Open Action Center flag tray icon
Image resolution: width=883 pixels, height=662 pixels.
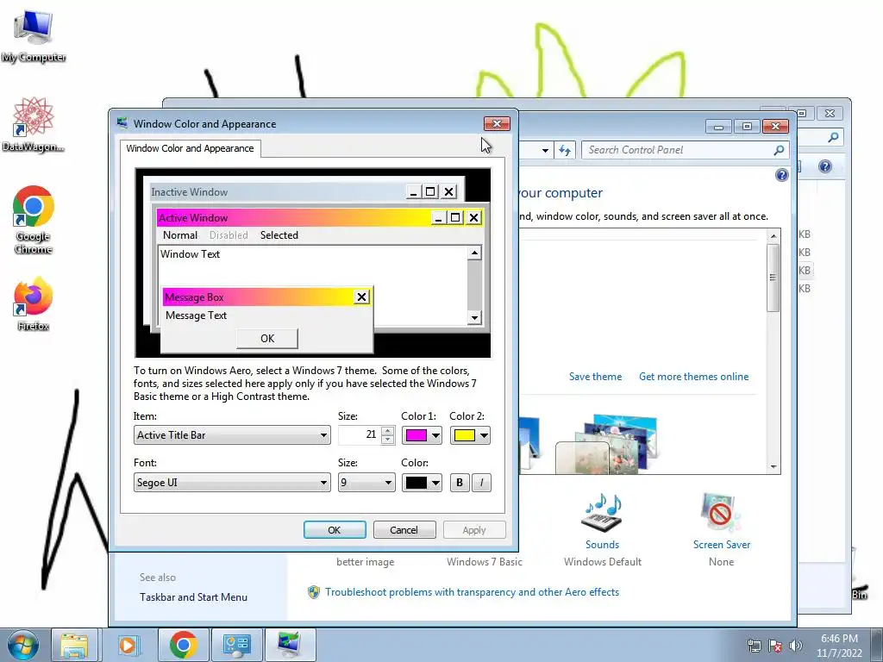point(775,646)
